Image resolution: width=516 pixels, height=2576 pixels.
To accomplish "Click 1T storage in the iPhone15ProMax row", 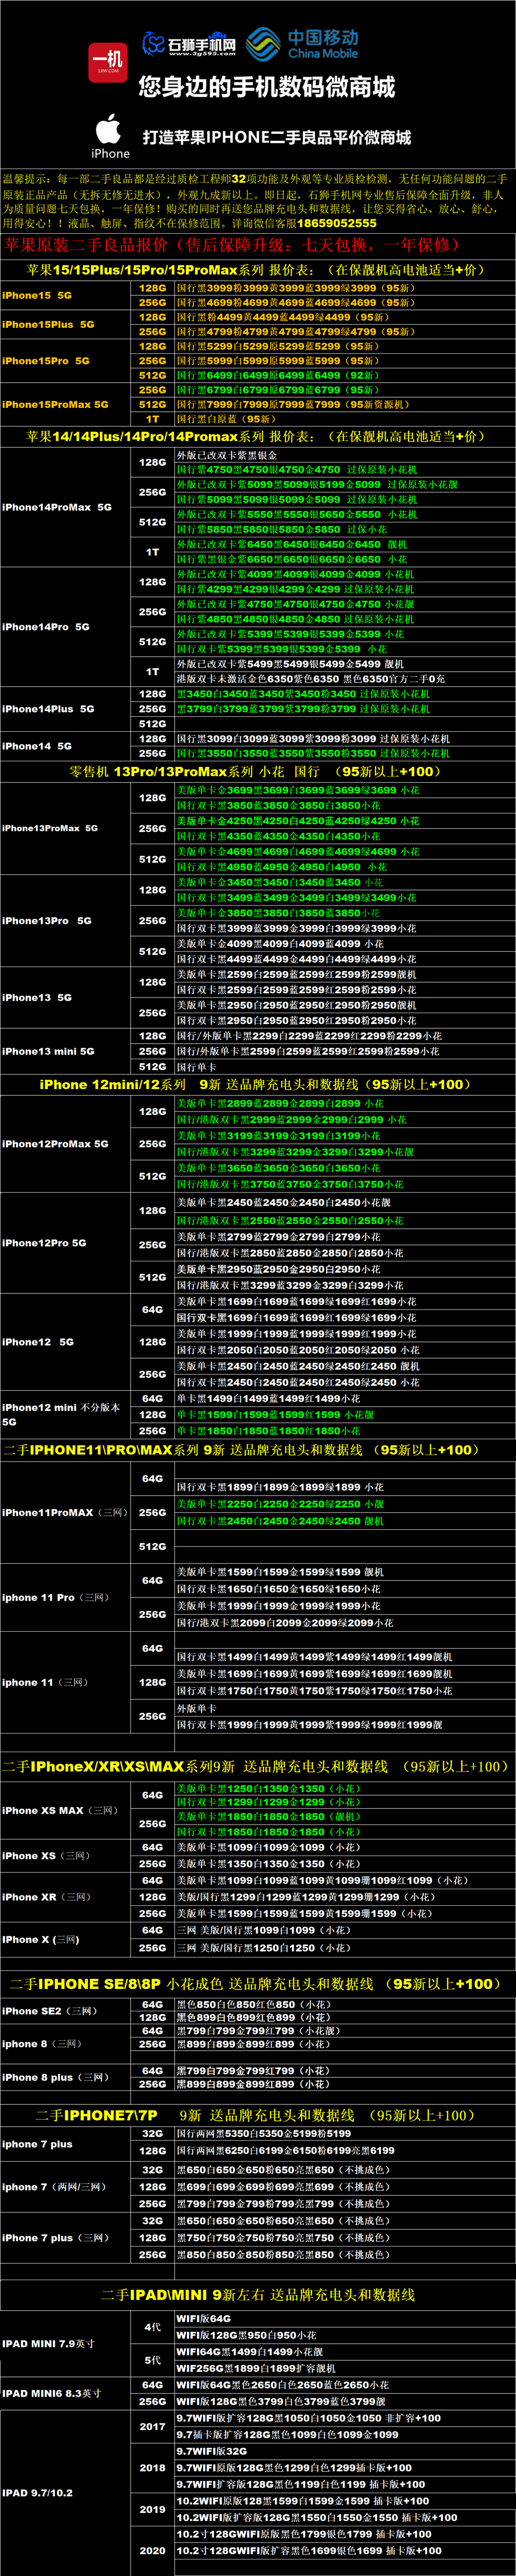I will pyautogui.click(x=153, y=419).
